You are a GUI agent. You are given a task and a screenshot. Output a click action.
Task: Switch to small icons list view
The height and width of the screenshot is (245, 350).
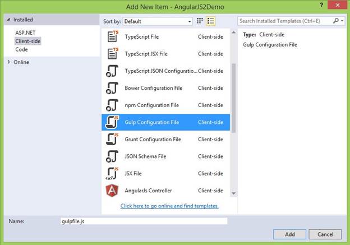210,21
